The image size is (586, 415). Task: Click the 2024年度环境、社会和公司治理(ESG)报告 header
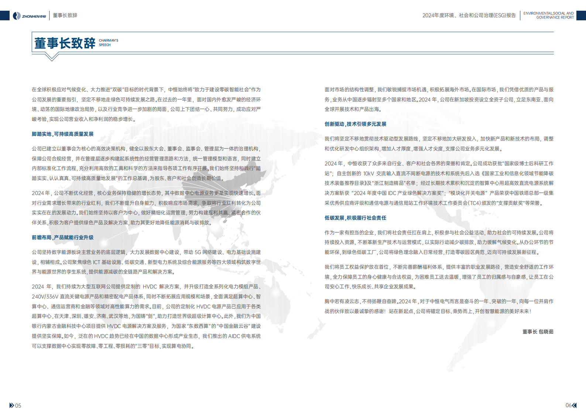pyautogui.click(x=469, y=16)
